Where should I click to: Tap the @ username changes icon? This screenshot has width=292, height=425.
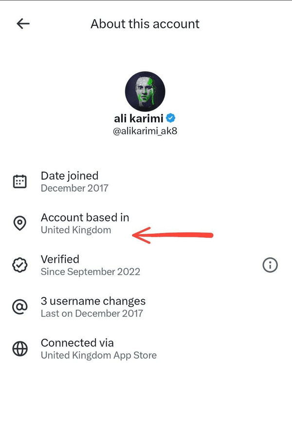(x=19, y=307)
